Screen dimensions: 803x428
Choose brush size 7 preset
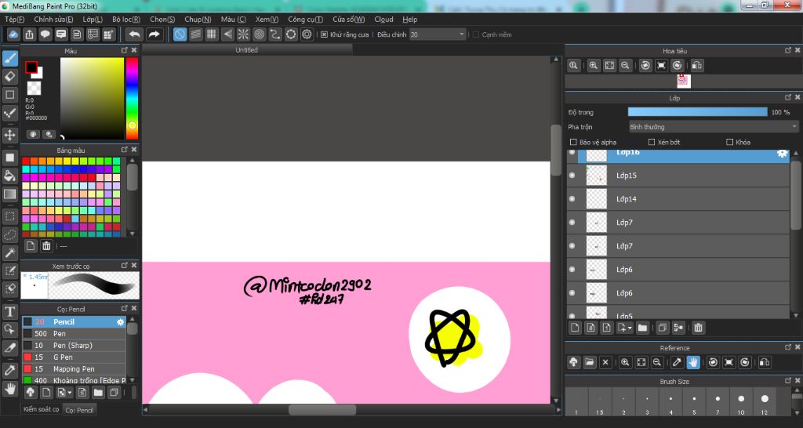point(718,401)
